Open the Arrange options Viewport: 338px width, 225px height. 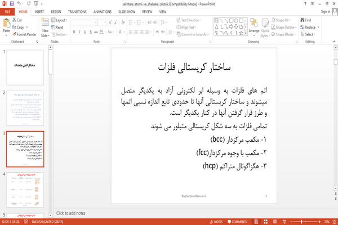point(254,27)
